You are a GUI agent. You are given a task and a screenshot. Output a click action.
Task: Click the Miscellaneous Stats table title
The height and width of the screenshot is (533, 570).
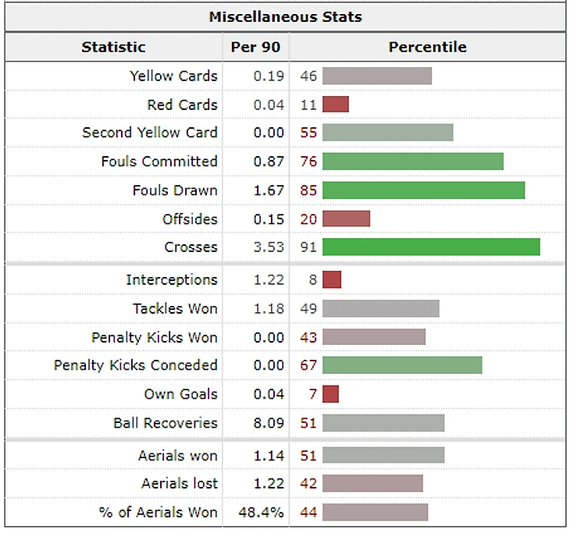pos(285,16)
